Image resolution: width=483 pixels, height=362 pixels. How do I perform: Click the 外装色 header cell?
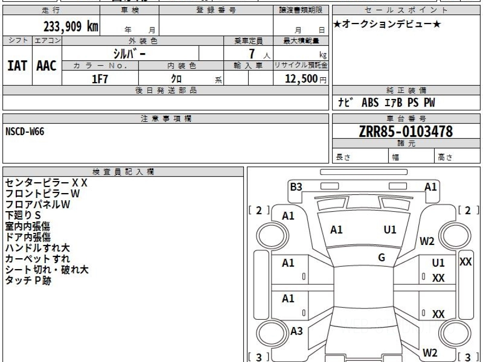(143, 41)
